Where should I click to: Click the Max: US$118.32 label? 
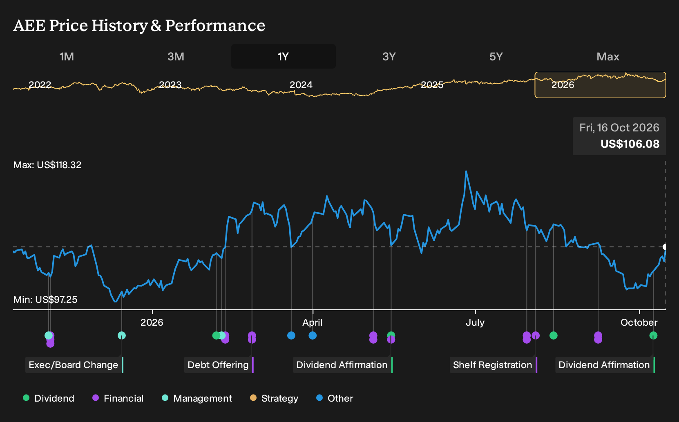tap(47, 165)
